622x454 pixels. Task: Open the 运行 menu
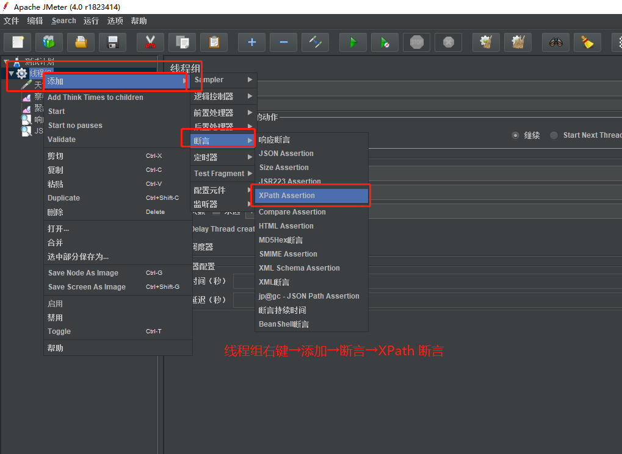point(91,21)
